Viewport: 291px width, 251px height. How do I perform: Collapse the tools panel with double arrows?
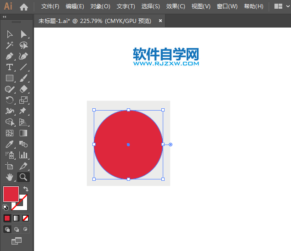point(5,17)
